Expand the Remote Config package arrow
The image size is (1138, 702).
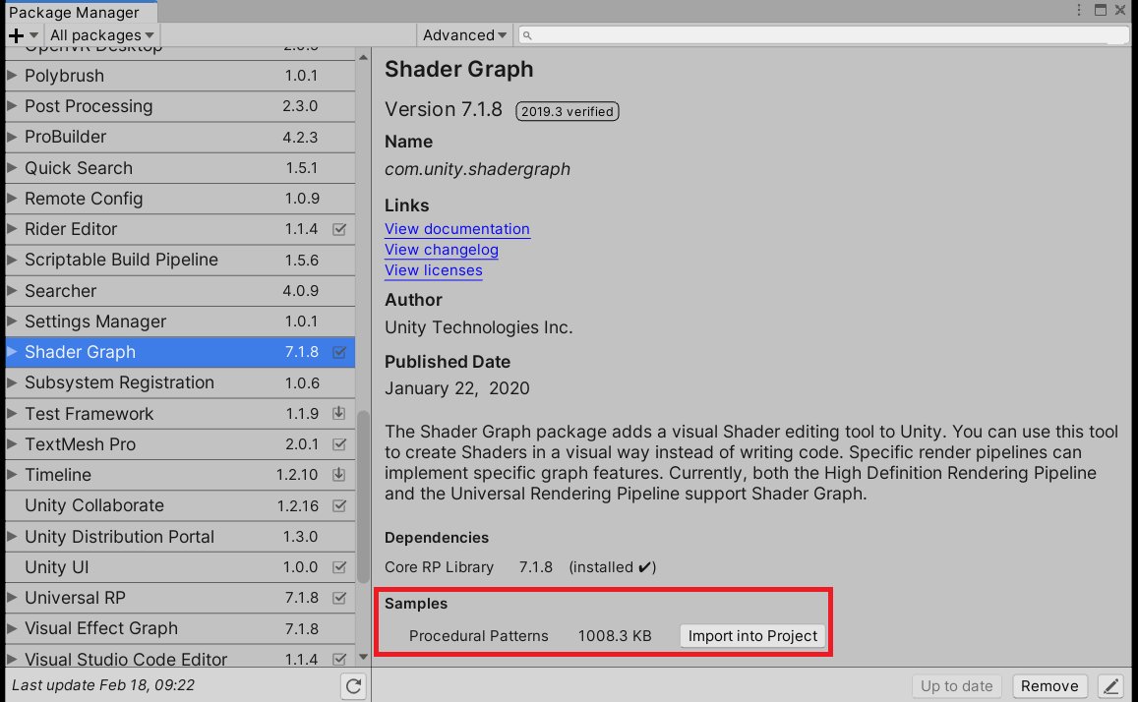tap(12, 198)
